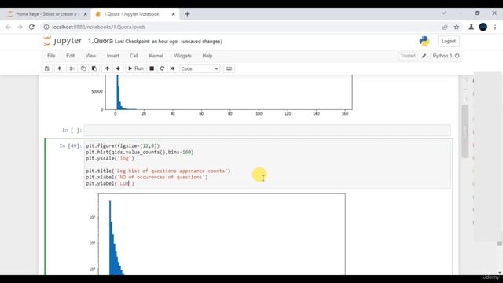The image size is (503, 283).
Task: Open the command palette keyboard icon
Action: pos(229,68)
